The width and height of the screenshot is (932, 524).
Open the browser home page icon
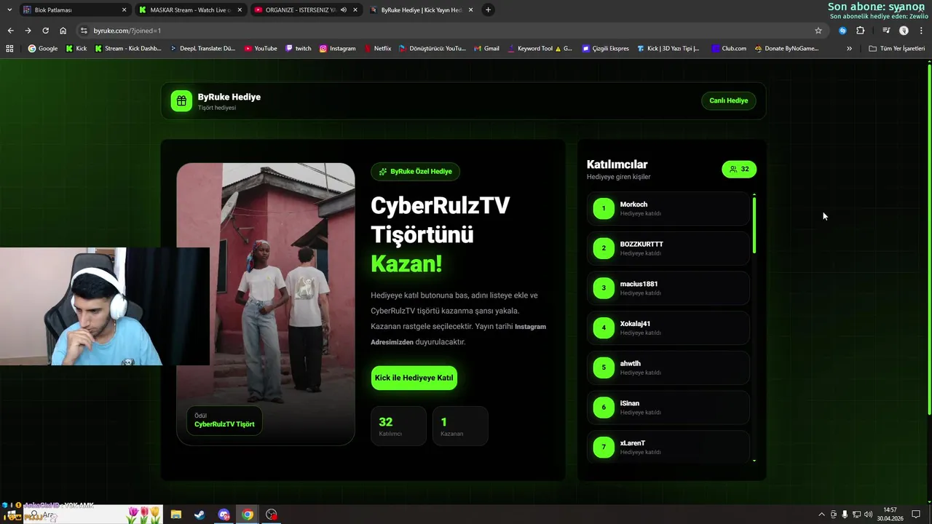click(63, 31)
